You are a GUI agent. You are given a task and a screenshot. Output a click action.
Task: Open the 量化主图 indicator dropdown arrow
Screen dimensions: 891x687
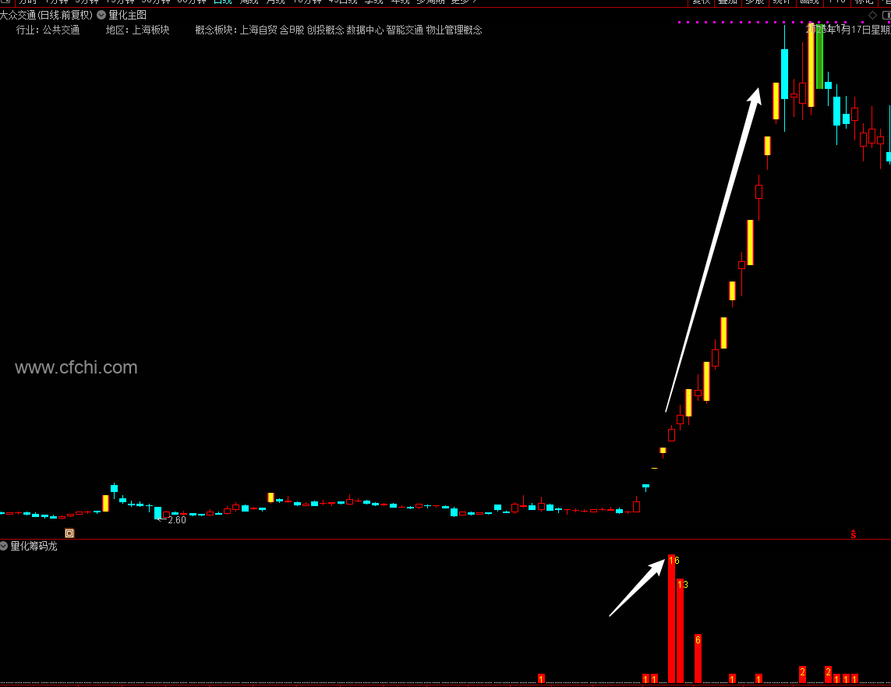(x=101, y=16)
